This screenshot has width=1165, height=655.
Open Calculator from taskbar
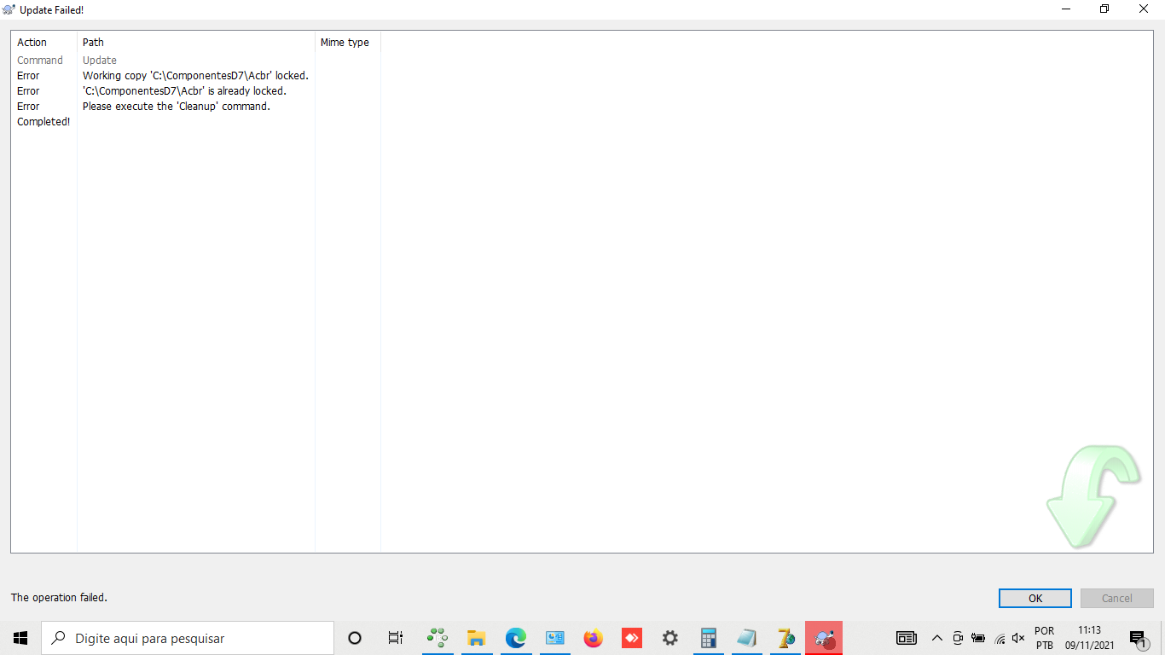(708, 638)
